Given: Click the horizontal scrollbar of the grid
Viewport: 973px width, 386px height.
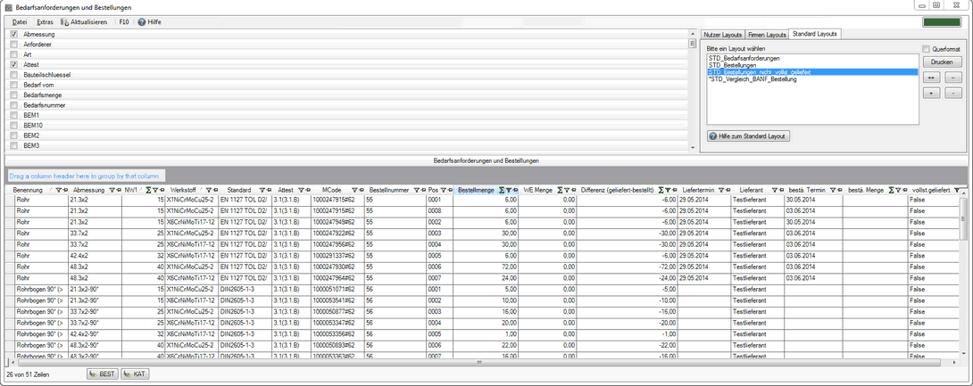Looking at the screenshot, I should click(x=479, y=362).
